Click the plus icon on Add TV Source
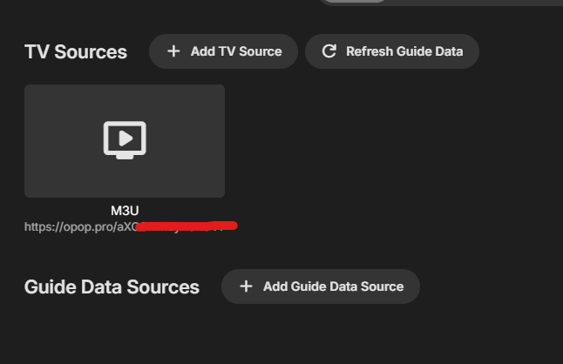Image resolution: width=563 pixels, height=364 pixels. [x=173, y=51]
